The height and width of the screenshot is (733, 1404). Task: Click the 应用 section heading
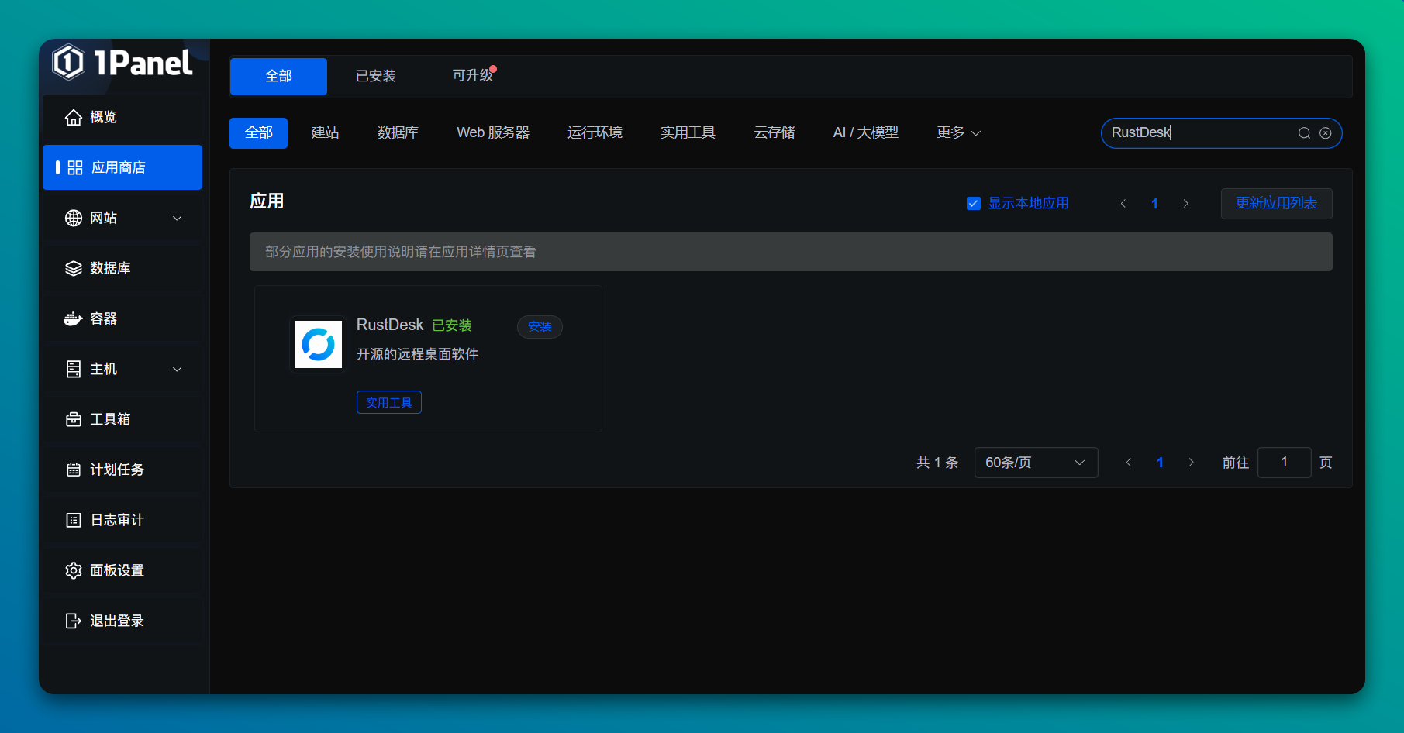(x=267, y=201)
